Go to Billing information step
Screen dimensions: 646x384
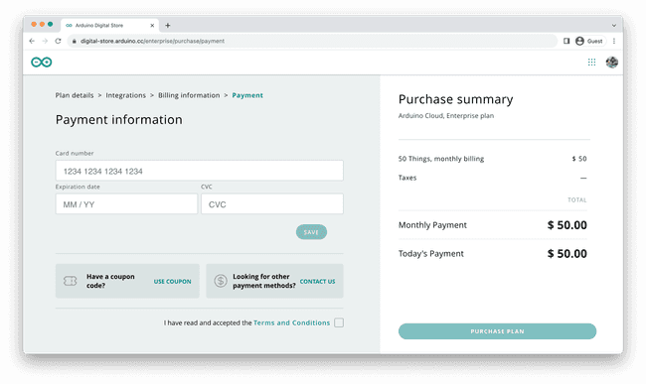click(x=189, y=95)
